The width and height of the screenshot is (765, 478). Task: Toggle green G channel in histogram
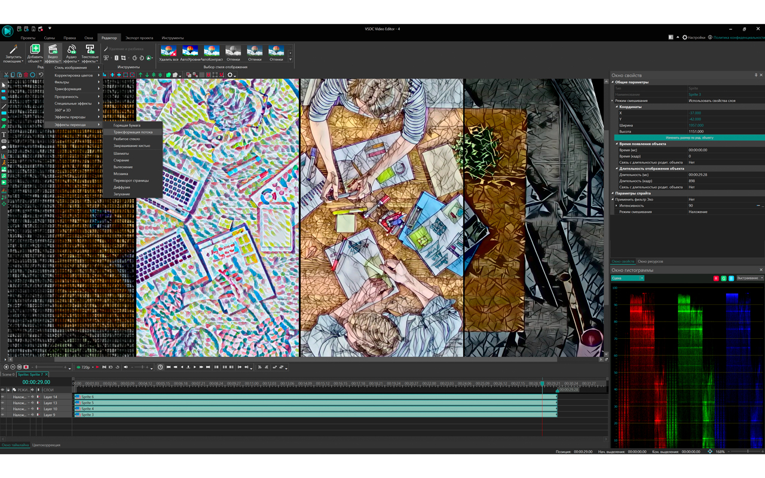[x=724, y=278]
